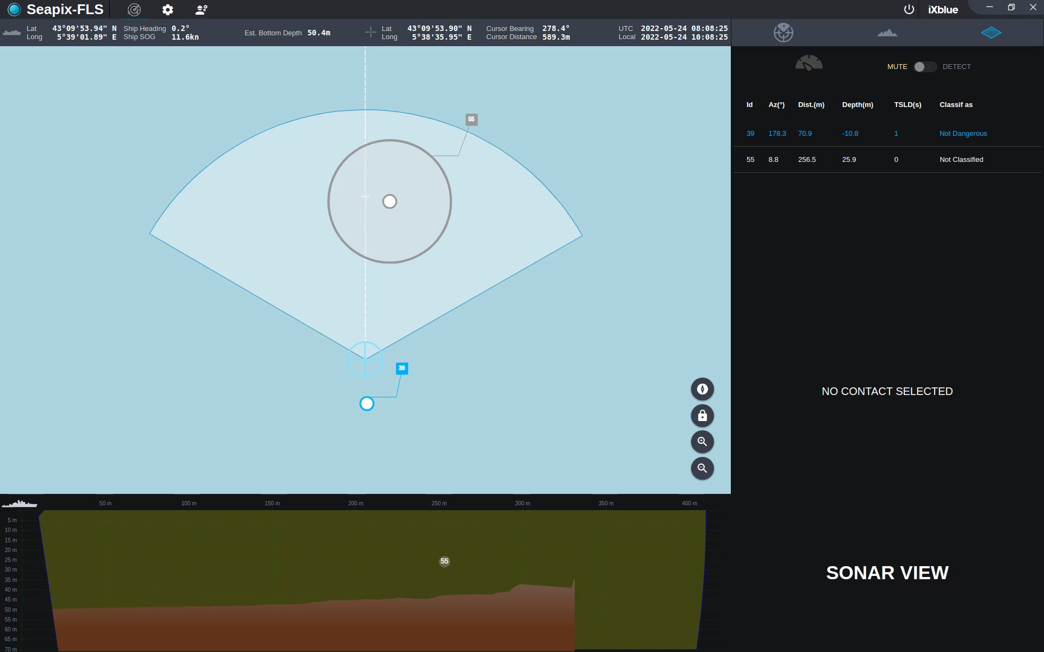Zoom in on the sonar map
This screenshot has width=1044, height=652.
click(x=702, y=442)
